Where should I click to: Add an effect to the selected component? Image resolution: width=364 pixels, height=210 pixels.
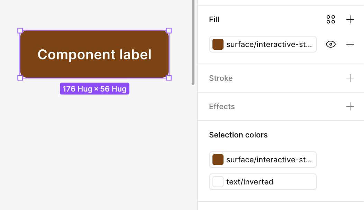[x=350, y=106]
